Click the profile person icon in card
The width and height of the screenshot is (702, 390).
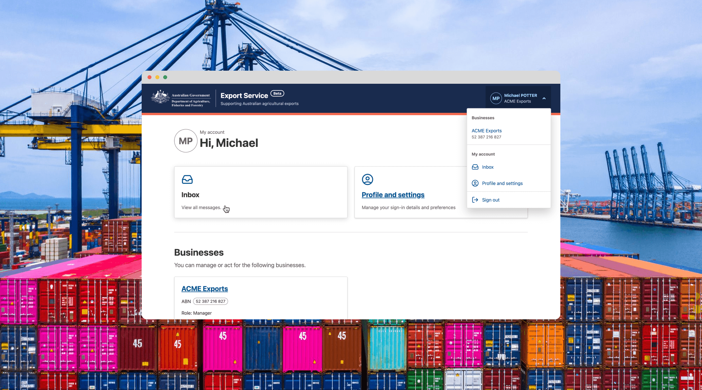[x=367, y=179]
